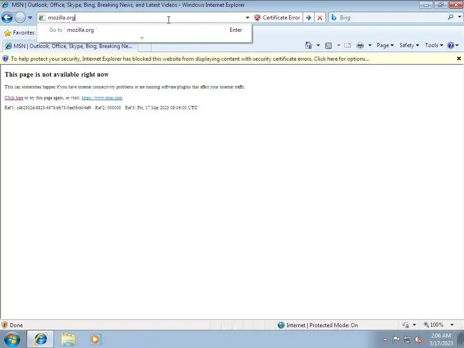Viewport: 464px width, 348px height.
Task: Open the https://www.msn.com link
Action: 102,98
